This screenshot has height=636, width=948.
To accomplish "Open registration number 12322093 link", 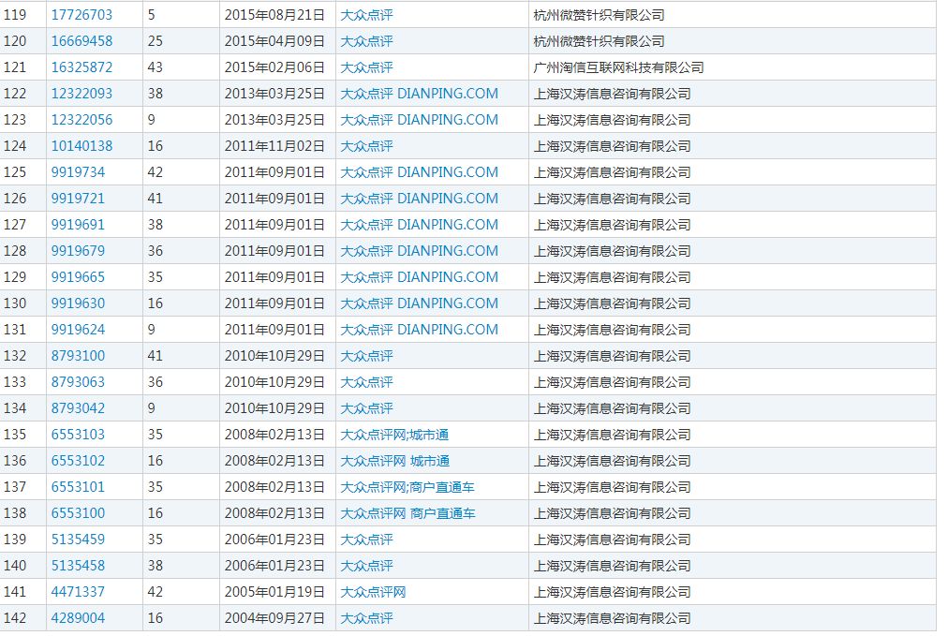I will tap(81, 94).
